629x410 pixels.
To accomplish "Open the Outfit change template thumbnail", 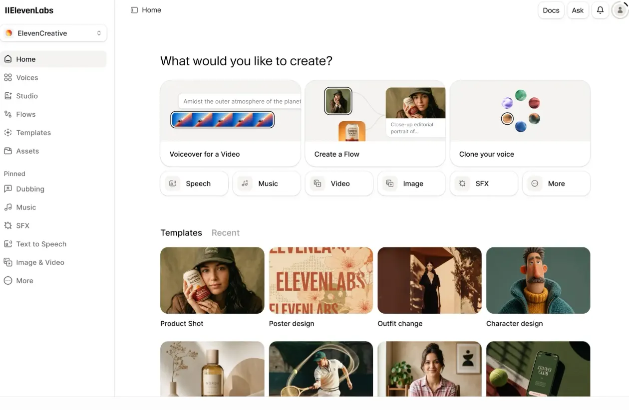I will (x=430, y=280).
